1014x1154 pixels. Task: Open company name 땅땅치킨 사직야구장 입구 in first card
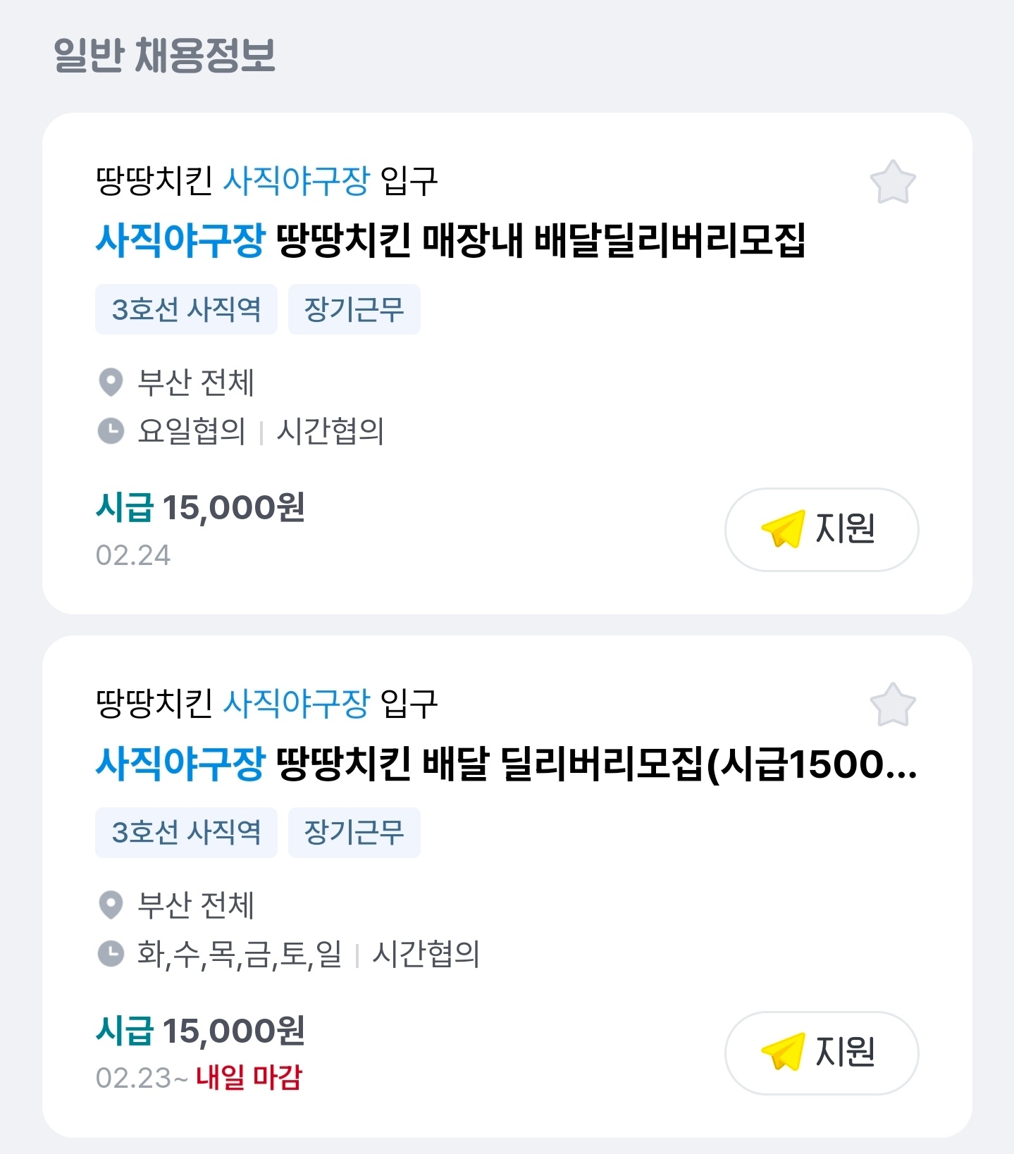pyautogui.click(x=266, y=181)
